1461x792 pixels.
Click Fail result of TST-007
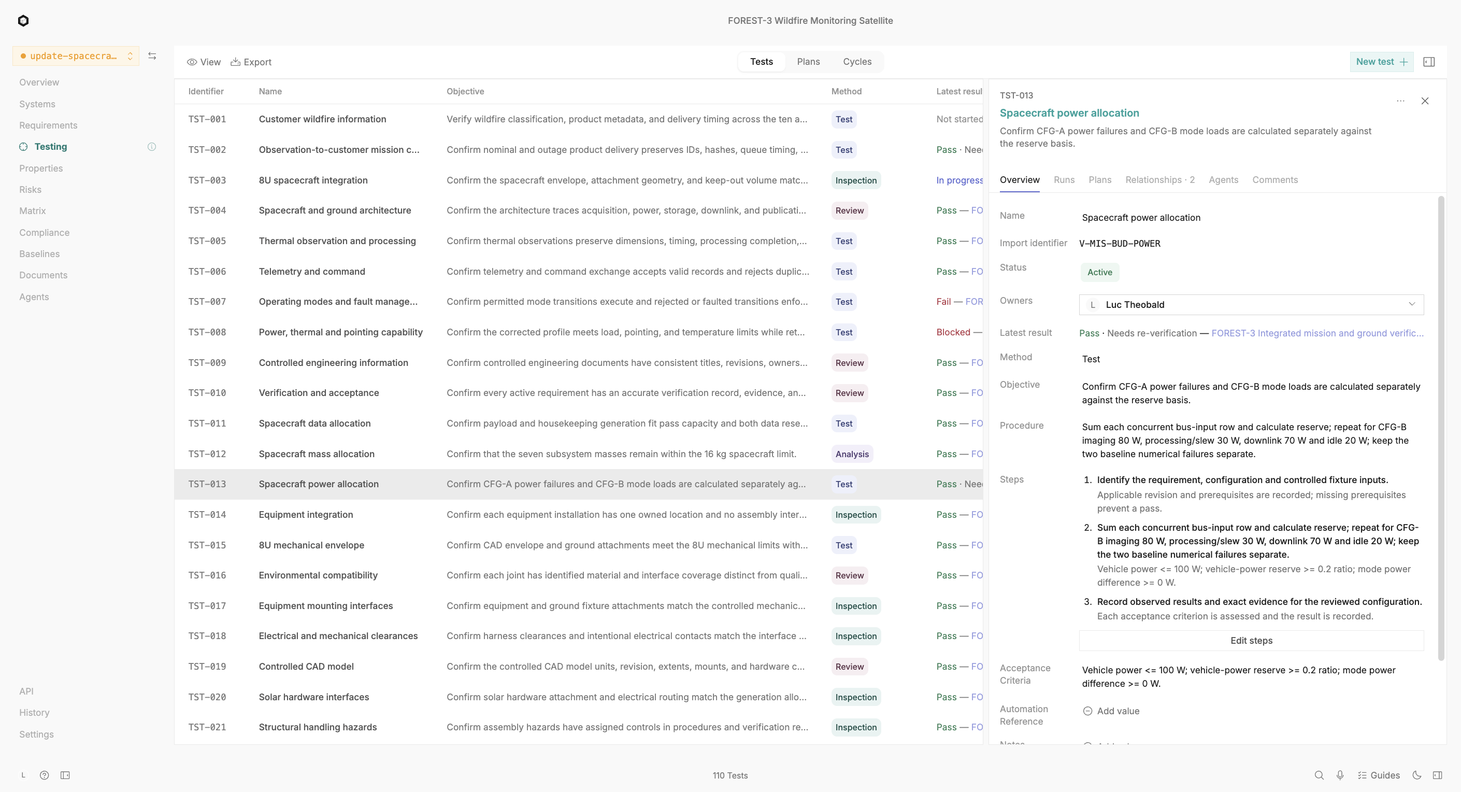(x=943, y=302)
